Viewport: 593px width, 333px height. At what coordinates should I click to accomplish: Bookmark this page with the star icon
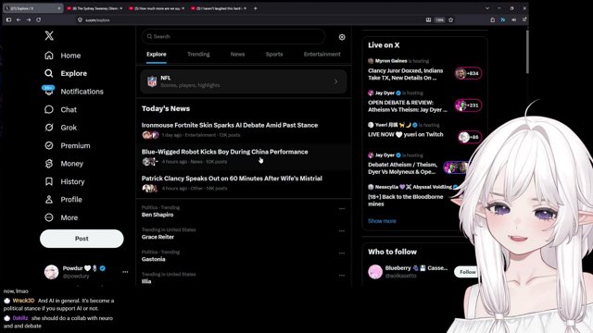pyautogui.click(x=451, y=20)
